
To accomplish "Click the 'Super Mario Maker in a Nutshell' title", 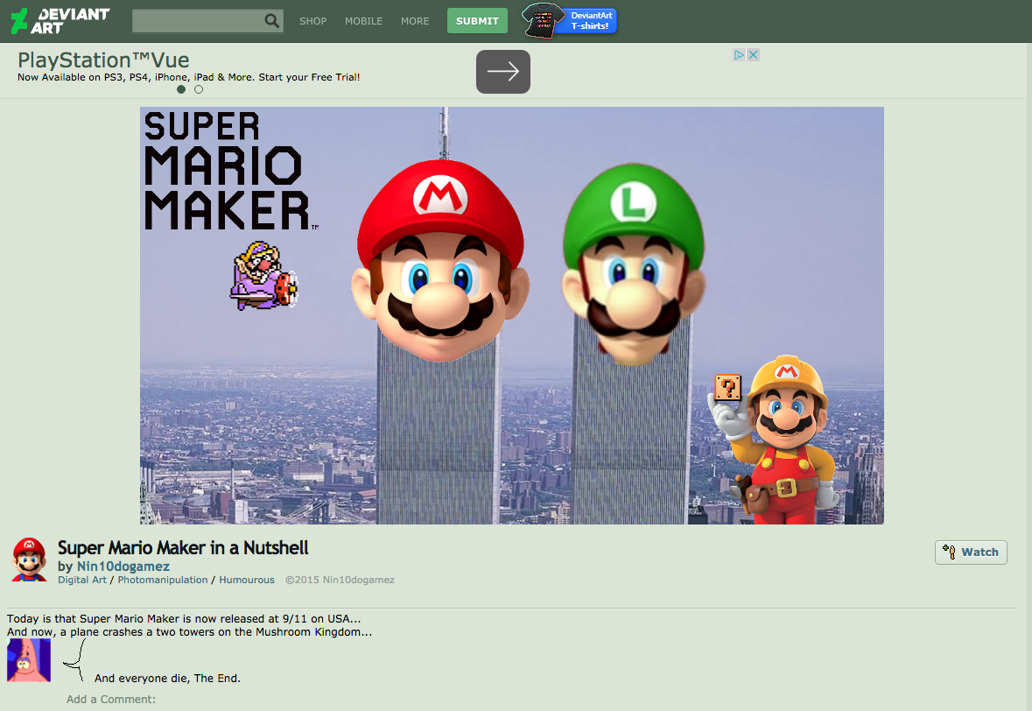I will tap(183, 548).
